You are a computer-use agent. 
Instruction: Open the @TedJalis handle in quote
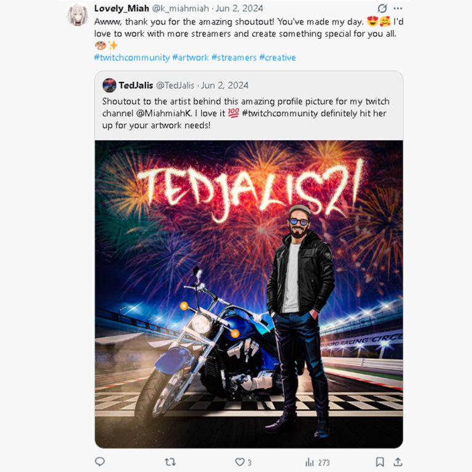[x=175, y=85]
